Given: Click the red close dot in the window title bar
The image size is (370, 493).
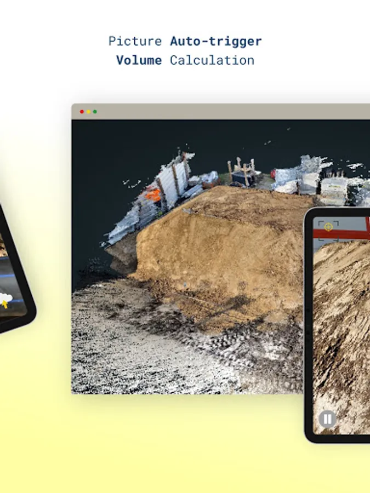Looking at the screenshot, I should (82, 112).
